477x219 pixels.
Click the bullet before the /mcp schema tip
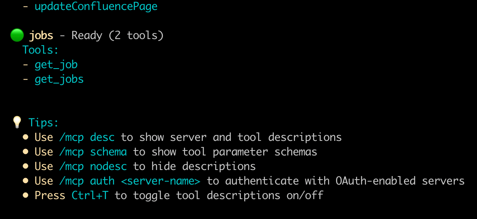click(26, 152)
